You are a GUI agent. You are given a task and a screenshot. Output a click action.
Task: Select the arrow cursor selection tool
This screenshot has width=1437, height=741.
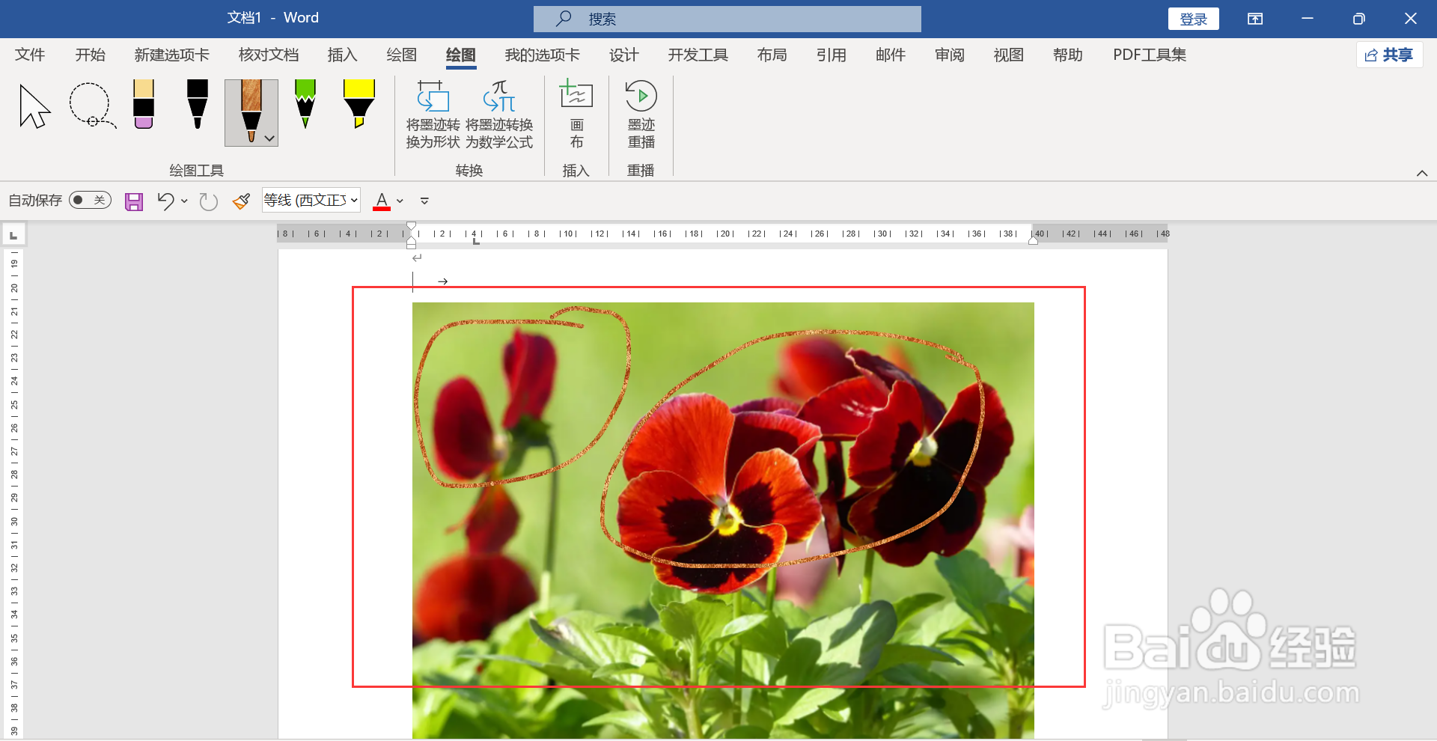pyautogui.click(x=34, y=106)
